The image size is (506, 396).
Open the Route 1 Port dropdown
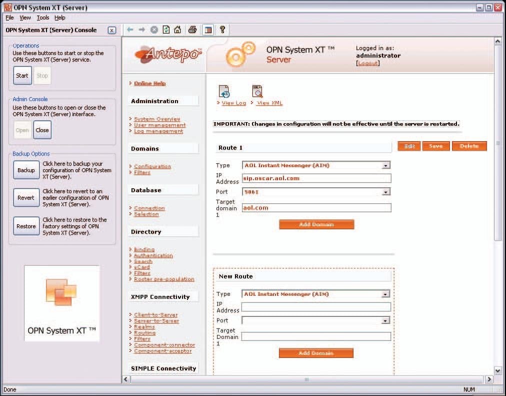click(x=385, y=192)
